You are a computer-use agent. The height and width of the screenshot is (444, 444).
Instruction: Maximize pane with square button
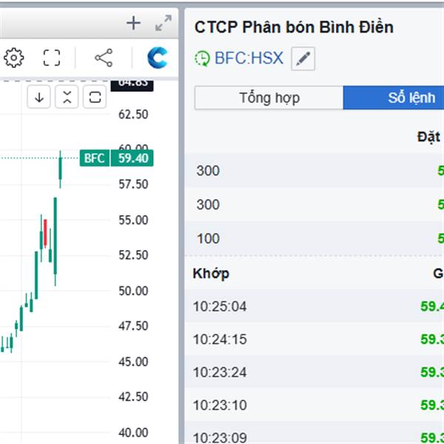tap(95, 97)
